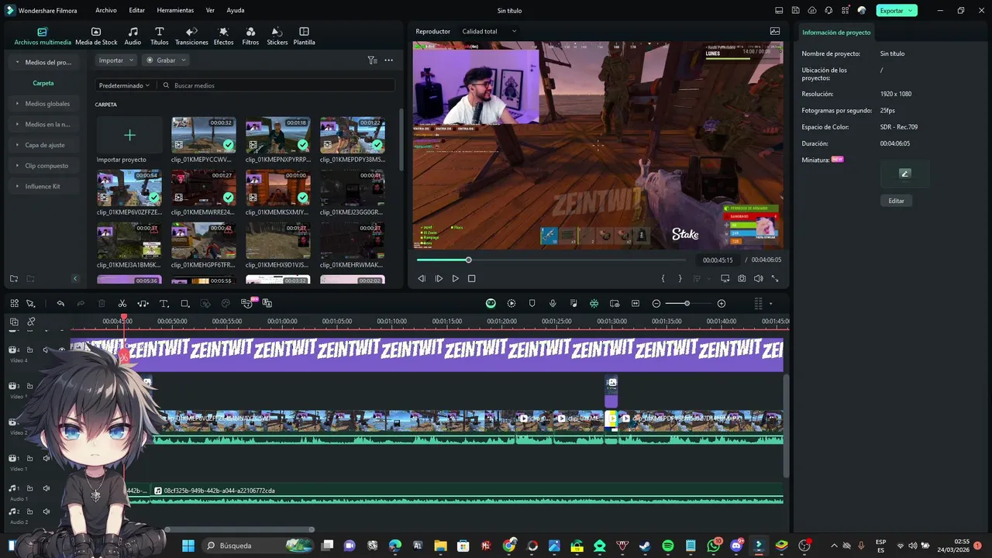Image resolution: width=992 pixels, height=558 pixels.
Task: Open the Importar dropdown
Action: click(116, 60)
